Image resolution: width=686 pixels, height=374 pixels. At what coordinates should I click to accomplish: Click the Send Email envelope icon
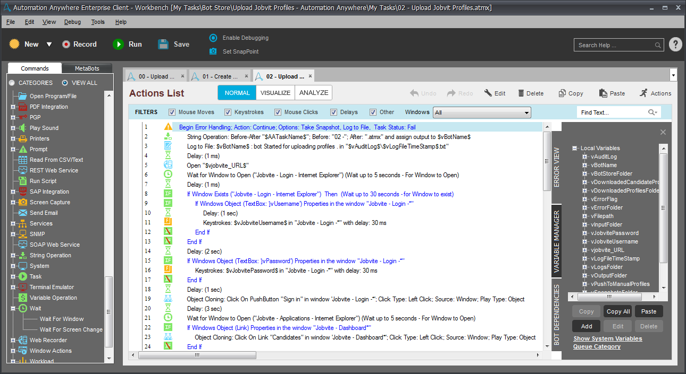[22, 213]
